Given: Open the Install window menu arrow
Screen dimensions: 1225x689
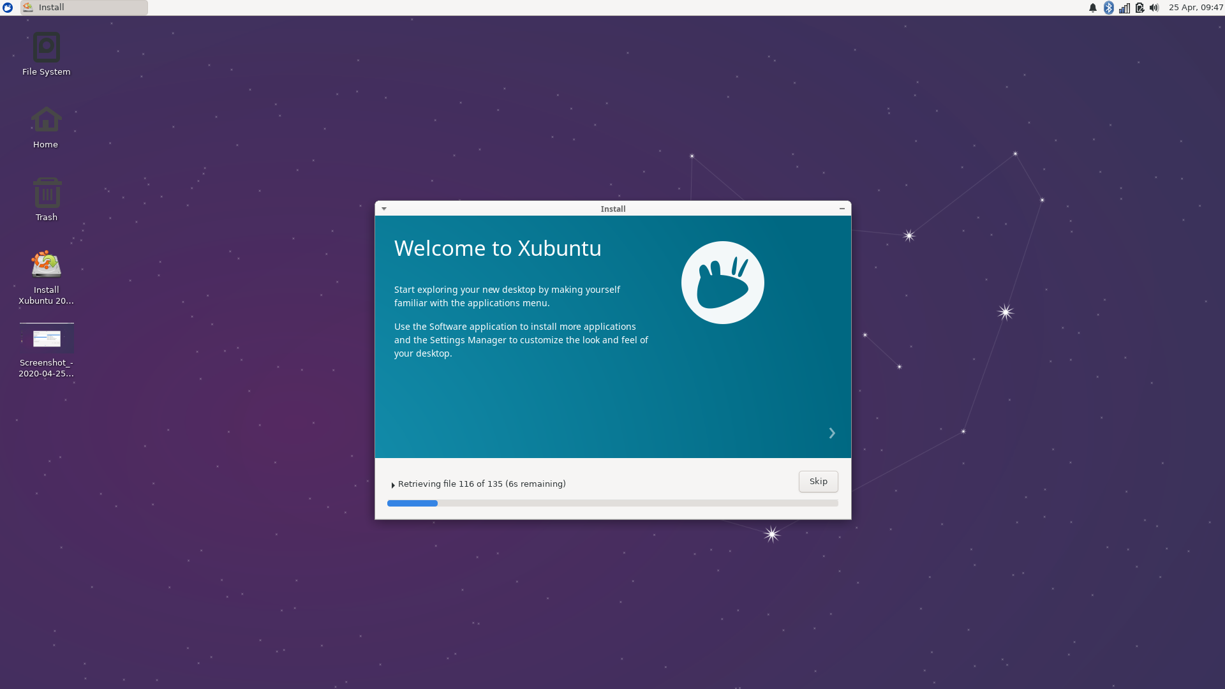Looking at the screenshot, I should 384,209.
